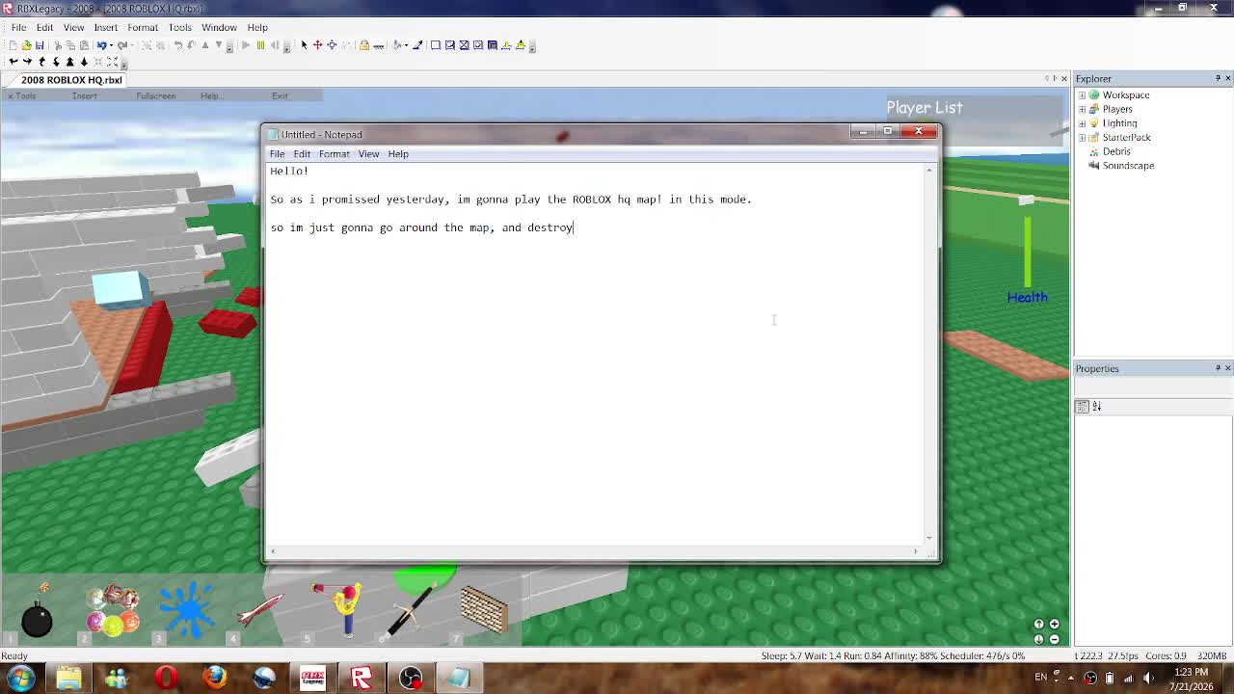Image resolution: width=1234 pixels, height=694 pixels.
Task: Switch to the ROBLOX R taskbar icon
Action: [x=362, y=678]
